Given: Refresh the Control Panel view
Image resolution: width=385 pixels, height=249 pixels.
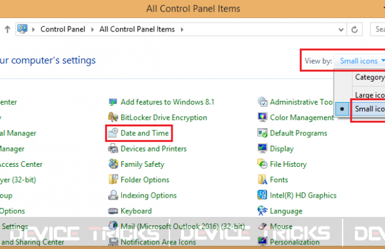Looking at the screenshot, I should tap(354, 30).
